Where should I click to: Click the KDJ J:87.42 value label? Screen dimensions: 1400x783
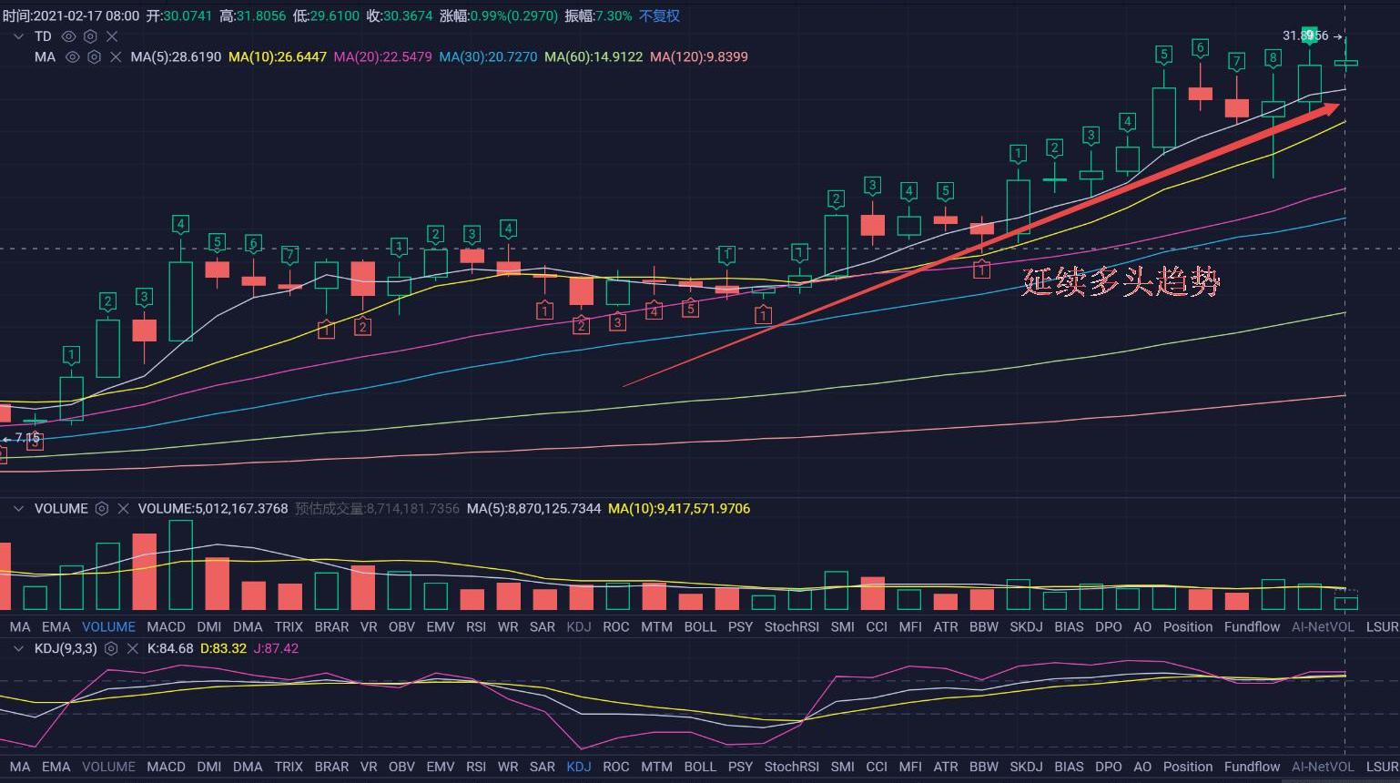coord(276,649)
